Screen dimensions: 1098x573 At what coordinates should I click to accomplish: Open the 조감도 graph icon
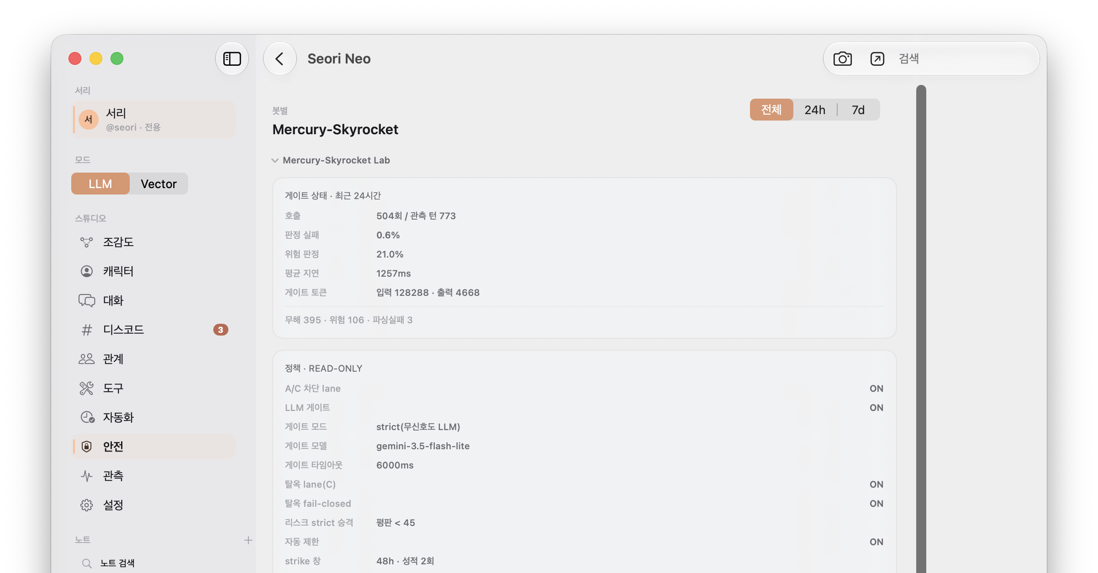(x=86, y=242)
